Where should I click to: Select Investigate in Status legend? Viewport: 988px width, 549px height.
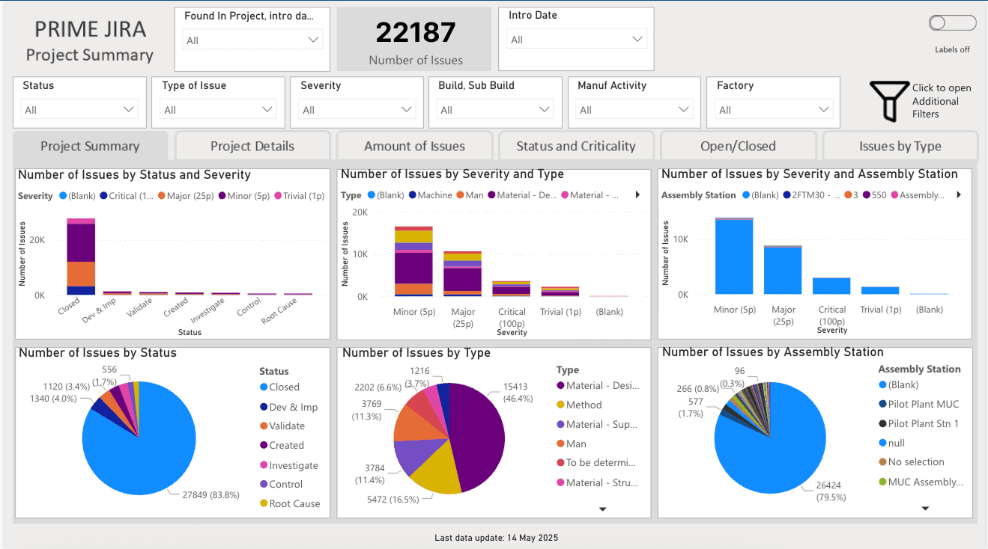[288, 465]
